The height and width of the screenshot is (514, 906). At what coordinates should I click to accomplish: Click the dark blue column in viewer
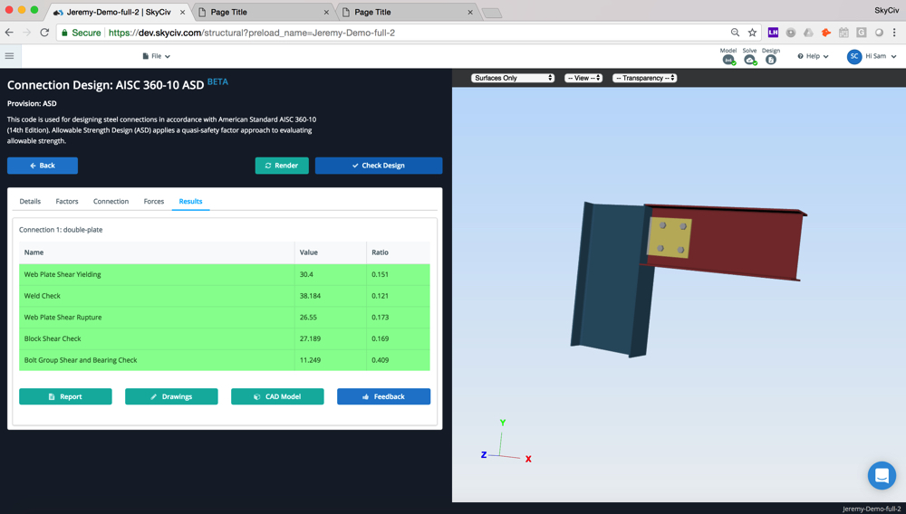point(610,280)
